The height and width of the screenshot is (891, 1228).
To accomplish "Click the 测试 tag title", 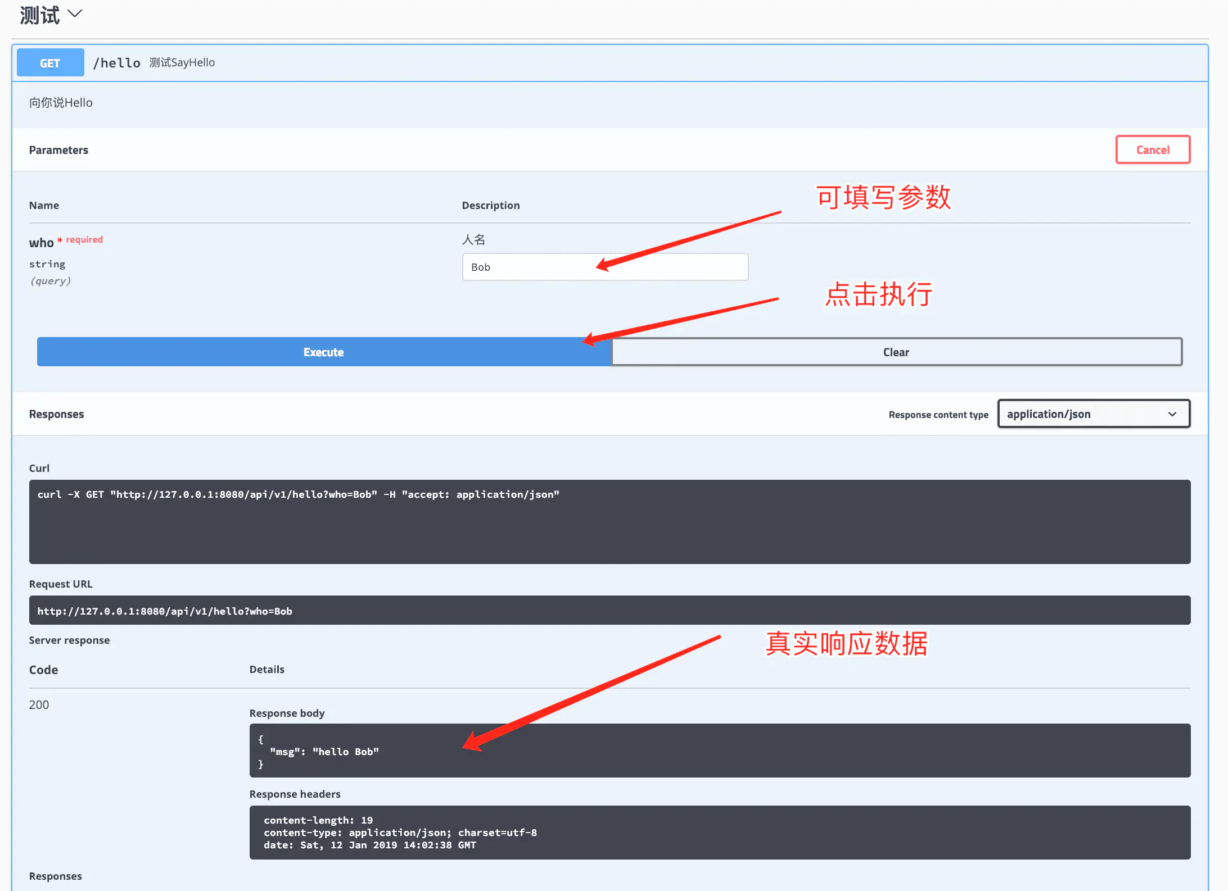I will coord(39,15).
